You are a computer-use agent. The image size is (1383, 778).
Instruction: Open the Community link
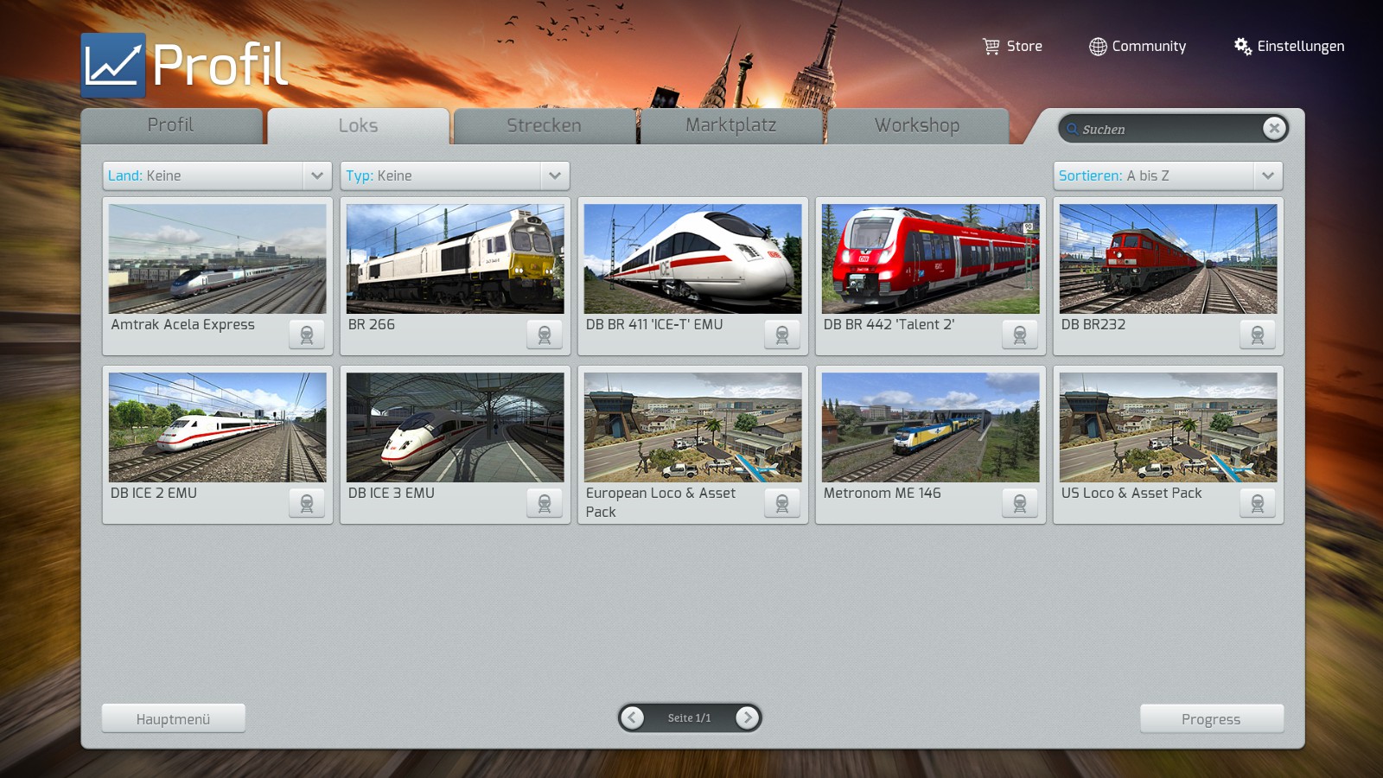tap(1138, 47)
